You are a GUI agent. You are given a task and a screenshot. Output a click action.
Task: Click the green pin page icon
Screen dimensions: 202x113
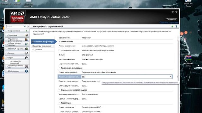(172, 26)
